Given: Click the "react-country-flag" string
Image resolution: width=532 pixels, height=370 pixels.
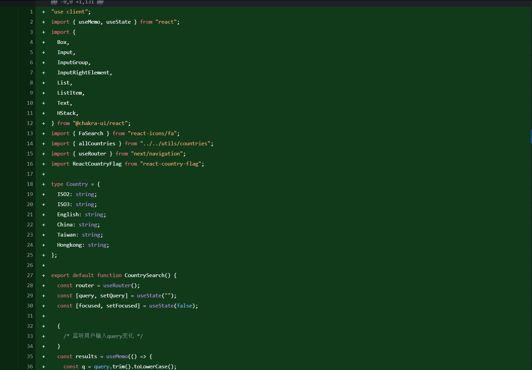Looking at the screenshot, I should click(171, 164).
